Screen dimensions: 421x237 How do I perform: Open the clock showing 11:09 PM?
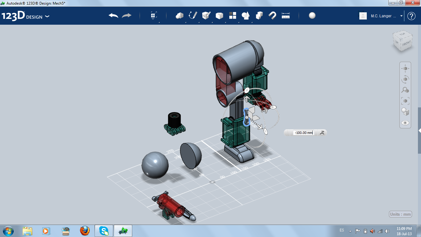[x=404, y=231]
